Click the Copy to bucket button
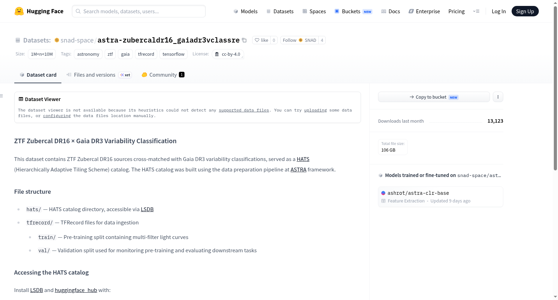Viewport: 558px width, 300px height. [x=434, y=97]
